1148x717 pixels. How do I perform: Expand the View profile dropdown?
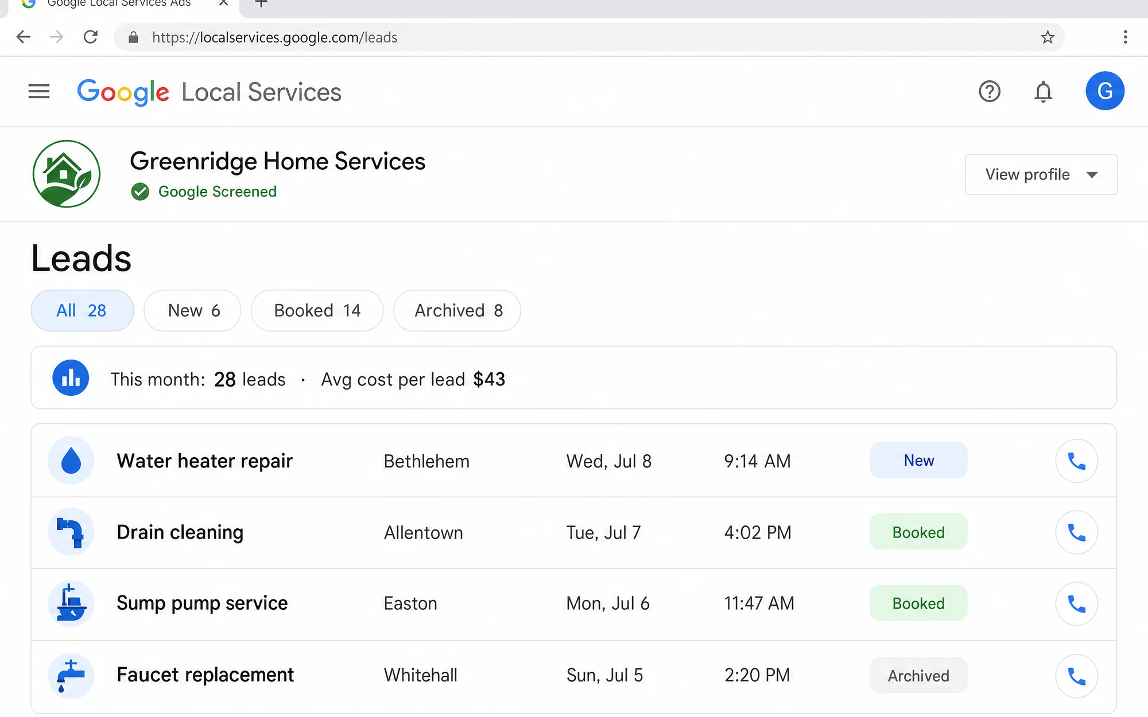(x=1041, y=174)
